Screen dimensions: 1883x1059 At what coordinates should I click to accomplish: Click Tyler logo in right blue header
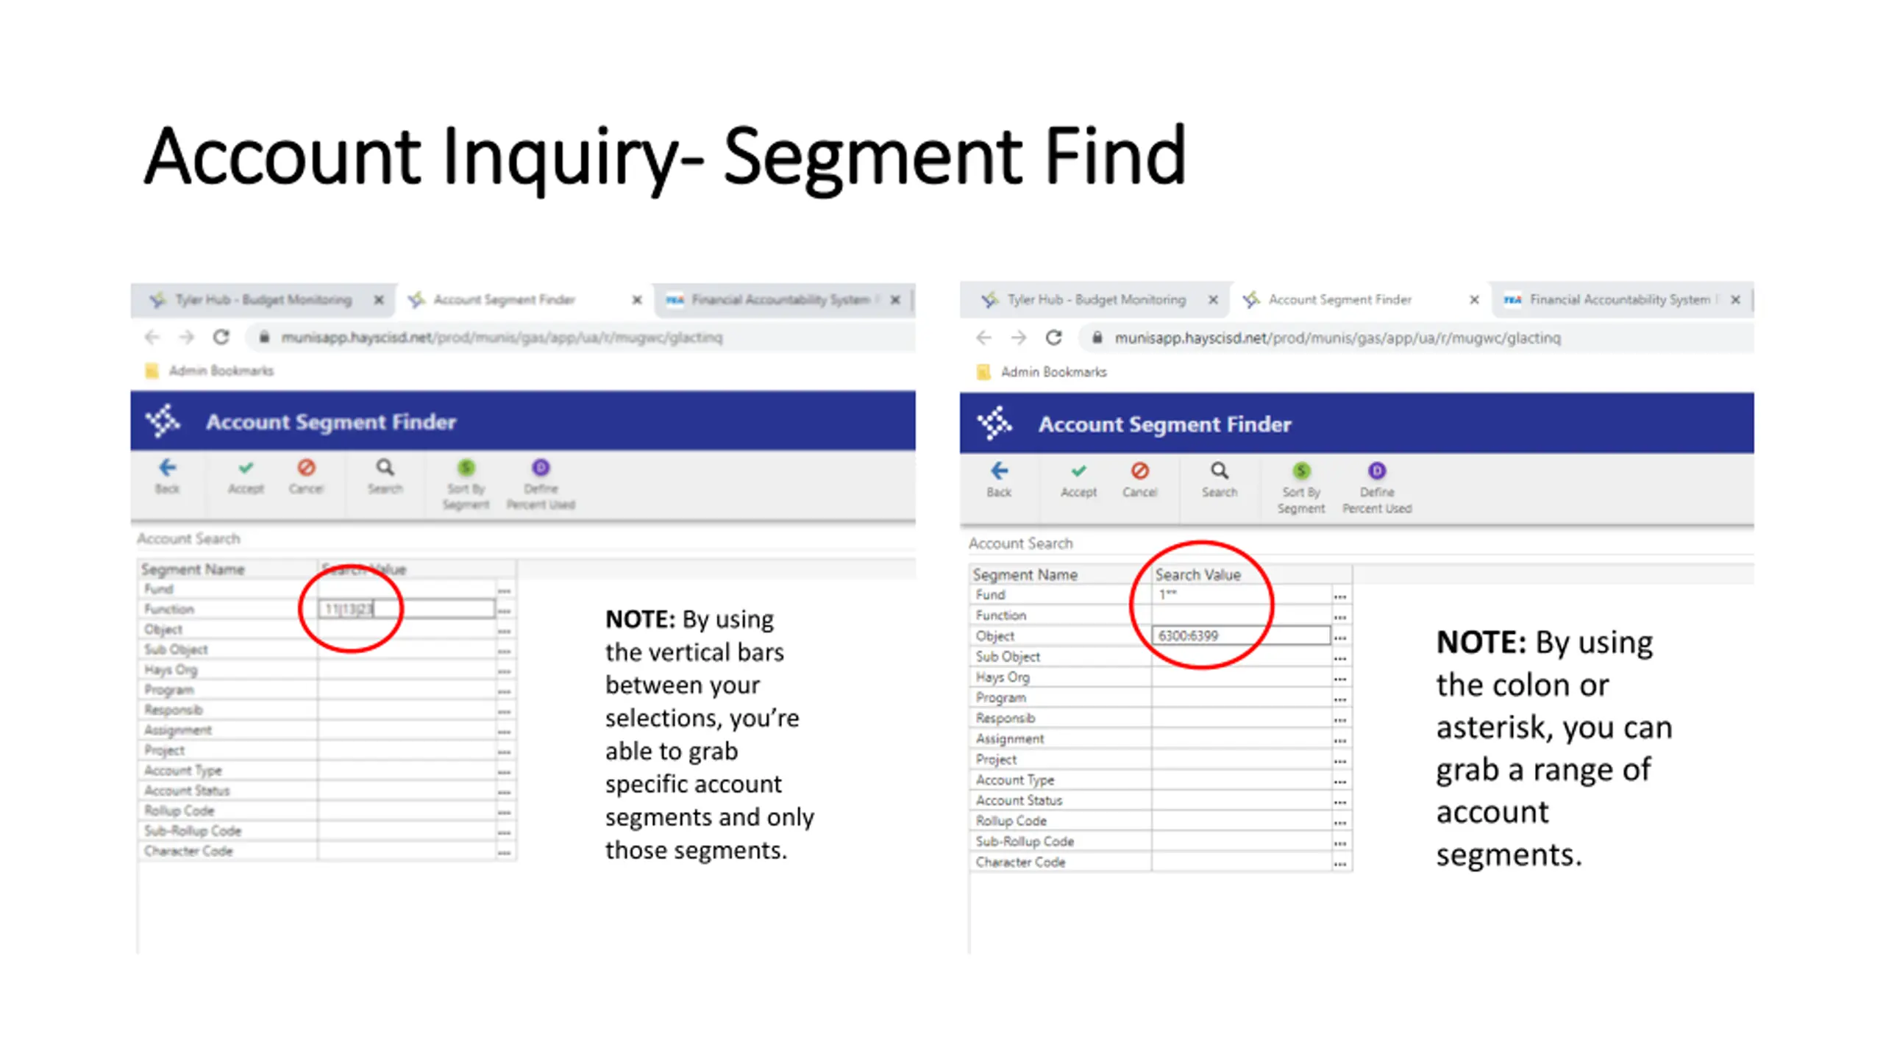point(994,423)
